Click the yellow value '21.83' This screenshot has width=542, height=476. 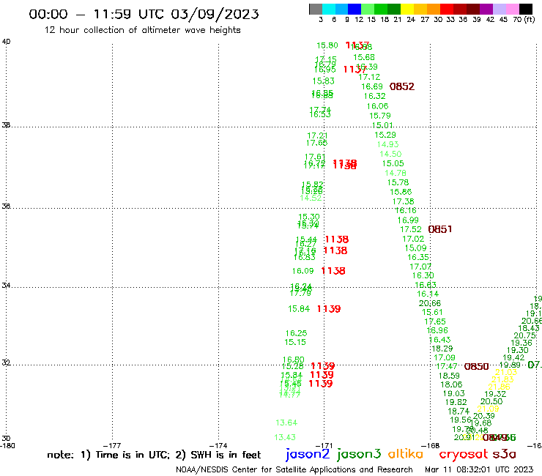502,379
